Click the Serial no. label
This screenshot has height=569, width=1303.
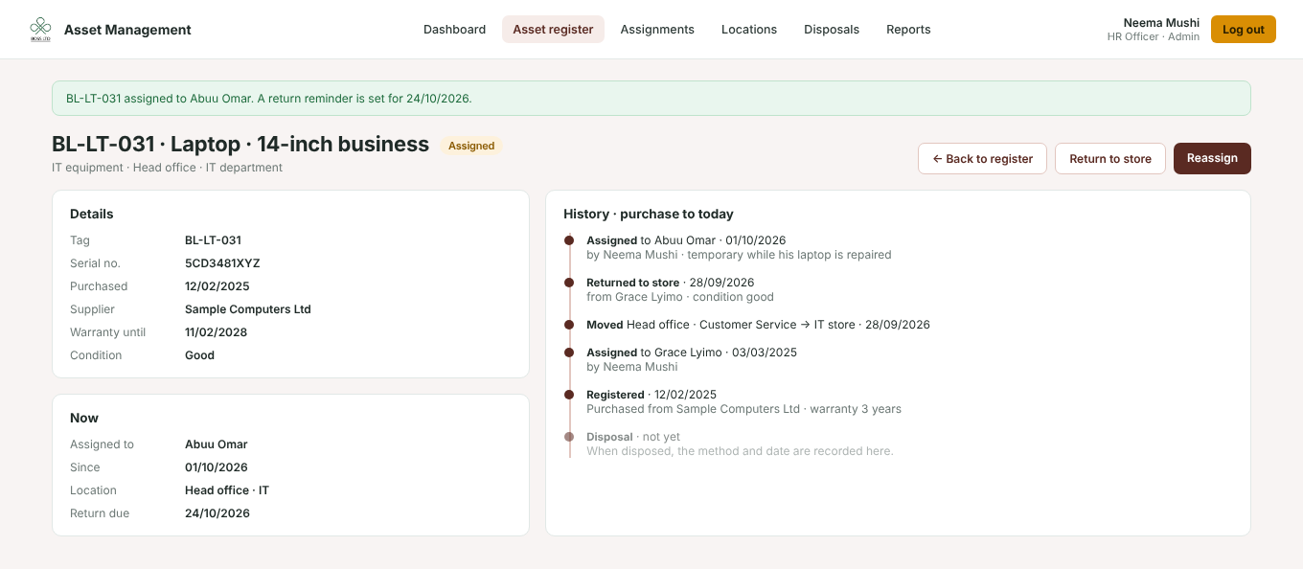click(95, 263)
